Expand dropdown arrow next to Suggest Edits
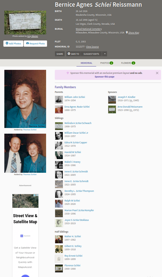162x277 pixels. (x=105, y=54)
